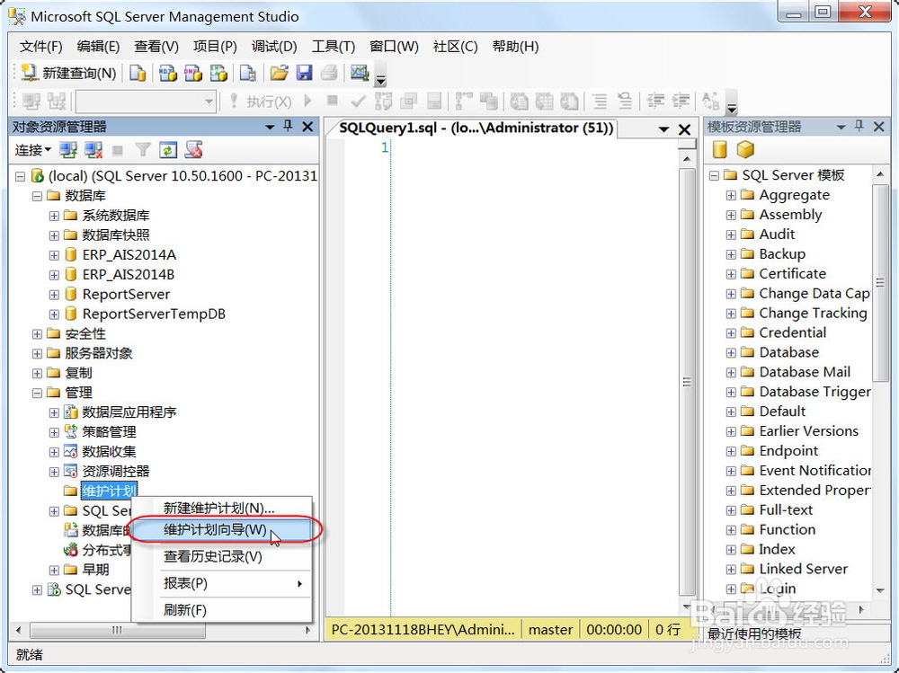Image resolution: width=899 pixels, height=673 pixels.
Task: Click the Object Explorer horizontal scrollbar thumb
Action: (118, 631)
